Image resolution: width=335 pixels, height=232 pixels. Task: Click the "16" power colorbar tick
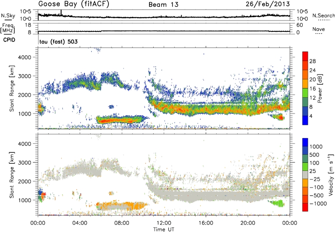[x=312, y=89]
